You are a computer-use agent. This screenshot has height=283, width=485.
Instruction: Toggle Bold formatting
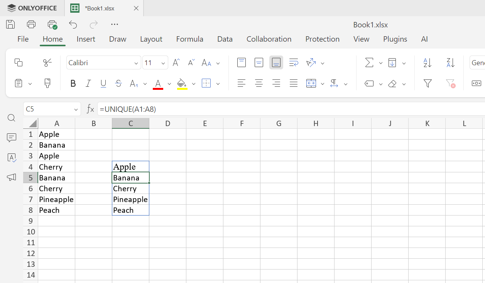tap(73, 83)
